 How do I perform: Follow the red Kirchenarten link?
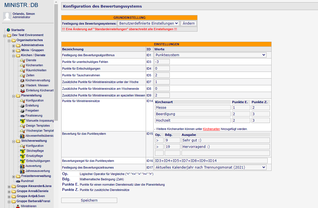click(211, 129)
